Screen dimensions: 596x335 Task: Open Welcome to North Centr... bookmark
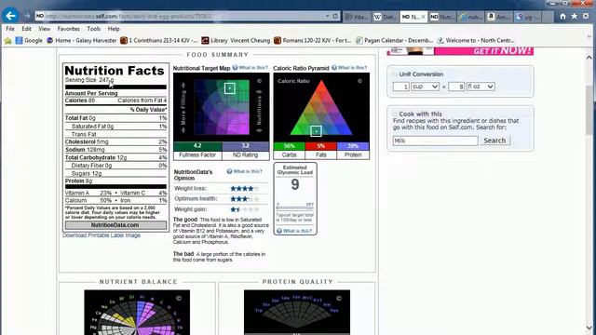tap(476, 40)
